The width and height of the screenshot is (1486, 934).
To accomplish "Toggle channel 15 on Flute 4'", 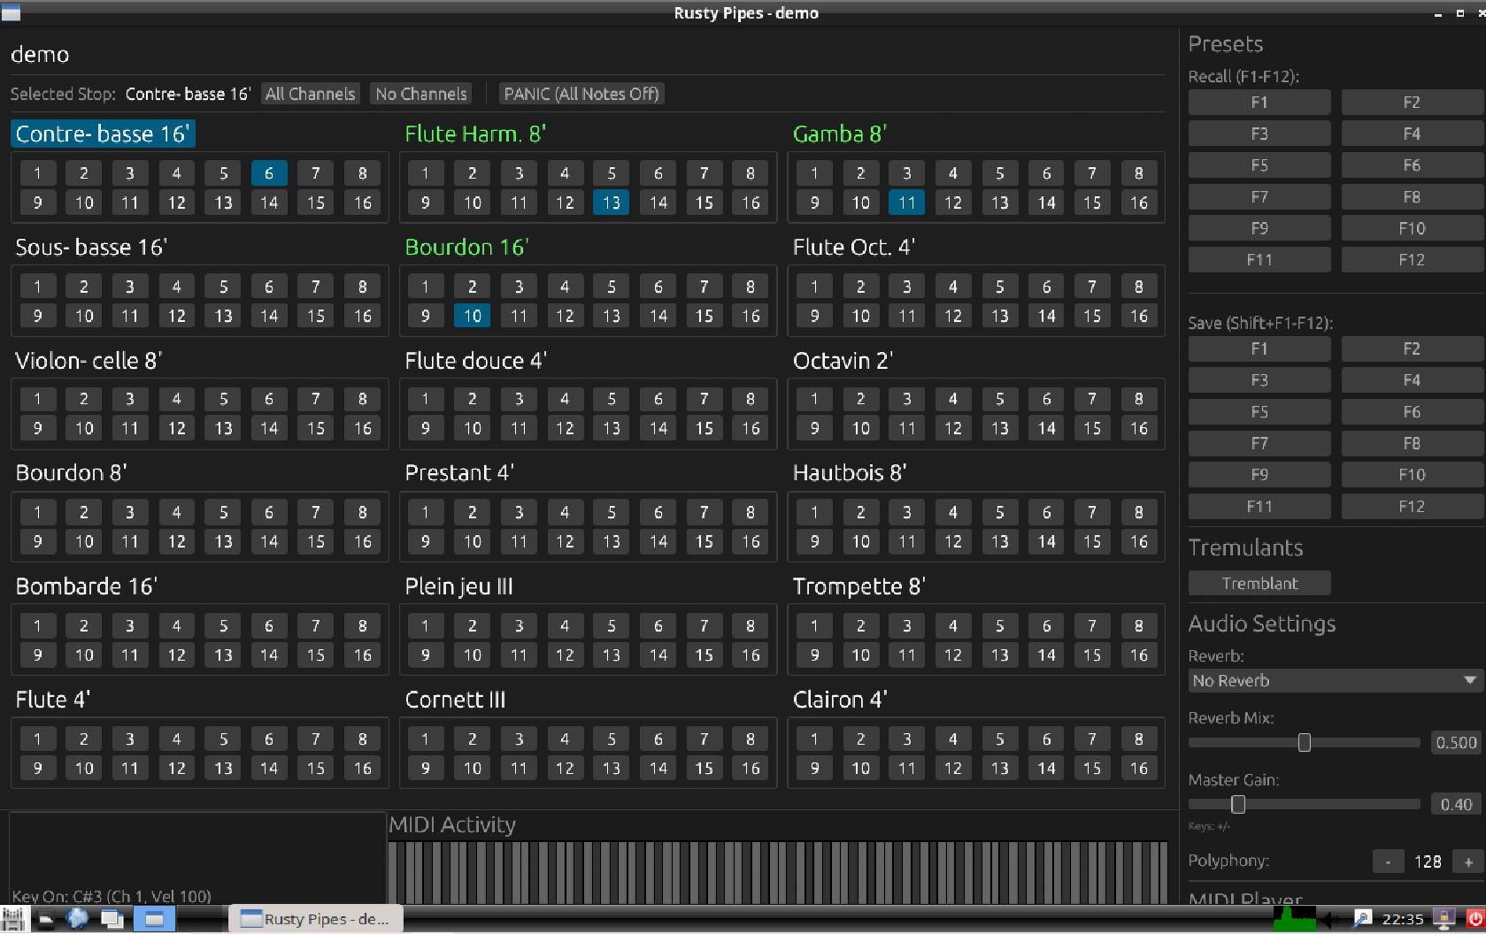I will 316,769.
